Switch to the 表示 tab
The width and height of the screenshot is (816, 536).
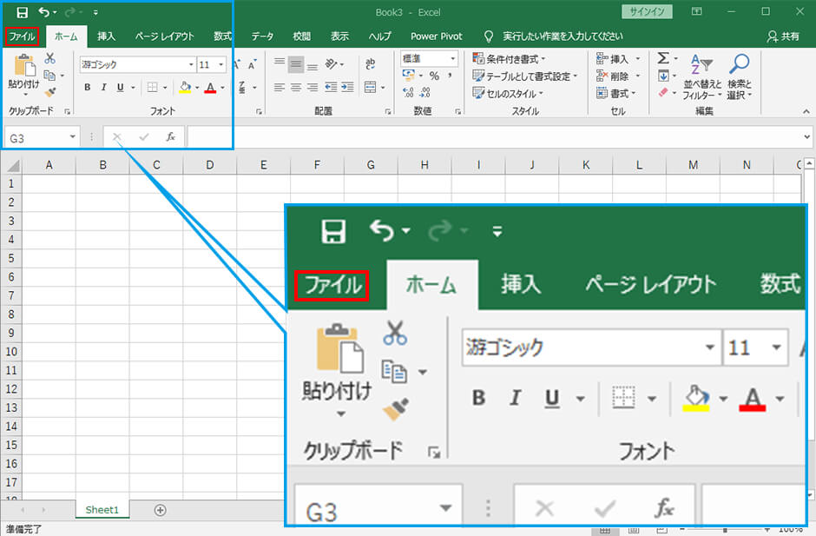pyautogui.click(x=339, y=36)
